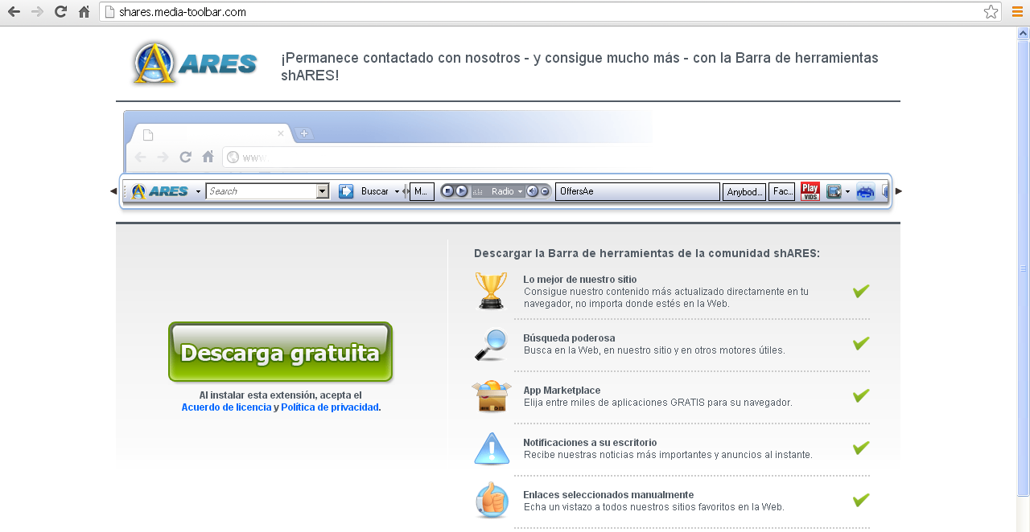1030x532 pixels.
Task: Click the blue space invader game icon
Action: (x=866, y=191)
